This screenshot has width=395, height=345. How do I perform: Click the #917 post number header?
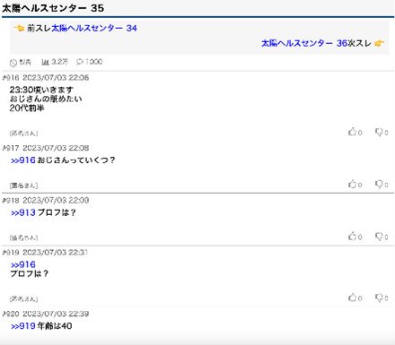pyautogui.click(x=11, y=148)
